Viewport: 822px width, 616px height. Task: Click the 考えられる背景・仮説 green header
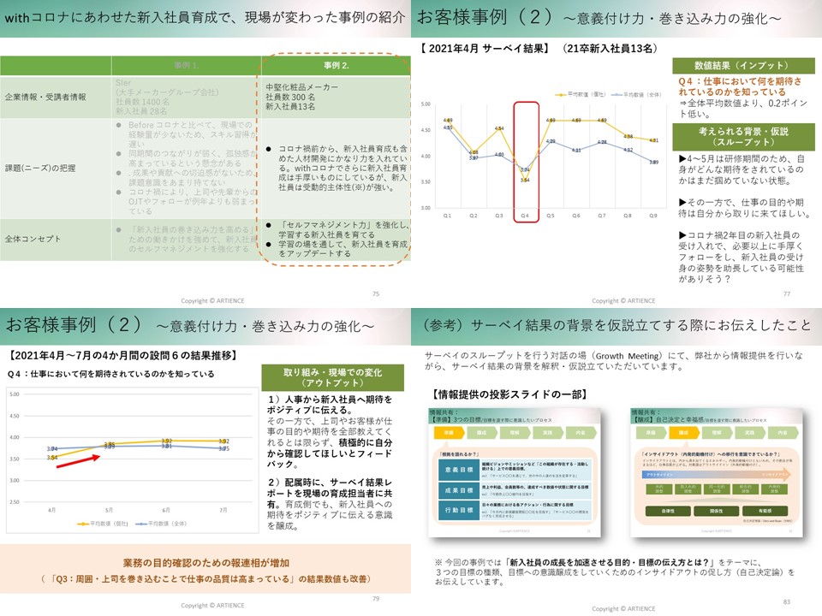point(742,135)
